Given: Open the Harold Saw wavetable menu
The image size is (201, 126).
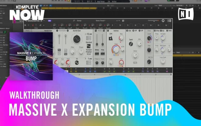Looking at the screenshot, I should pyautogui.click(x=48, y=31).
